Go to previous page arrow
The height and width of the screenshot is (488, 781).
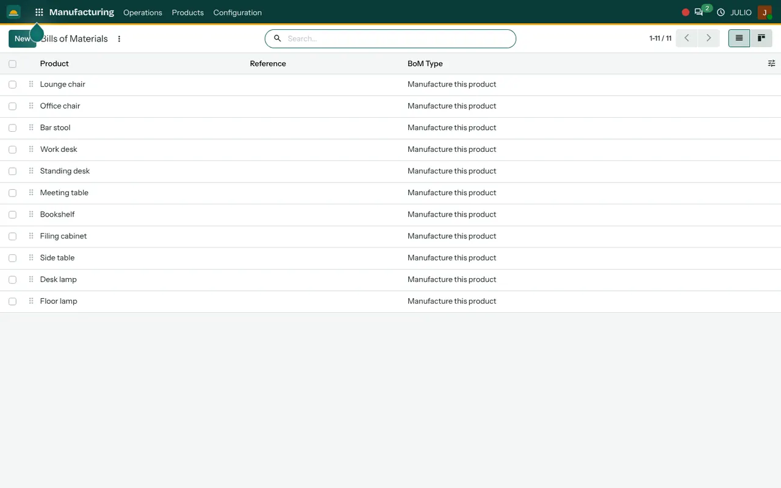click(686, 38)
